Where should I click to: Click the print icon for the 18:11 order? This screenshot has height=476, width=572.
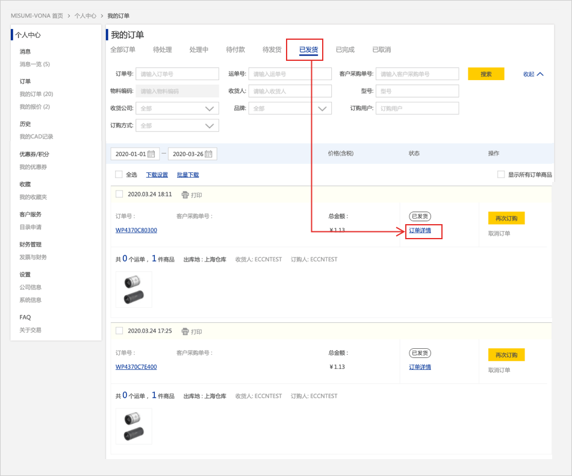point(185,195)
